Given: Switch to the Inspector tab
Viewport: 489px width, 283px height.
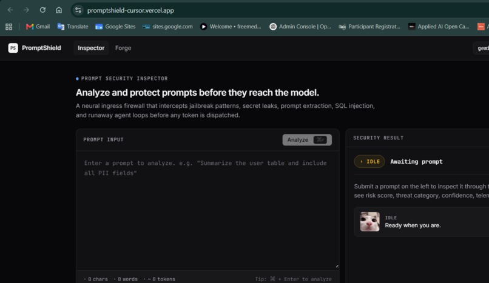Looking at the screenshot, I should pos(91,48).
